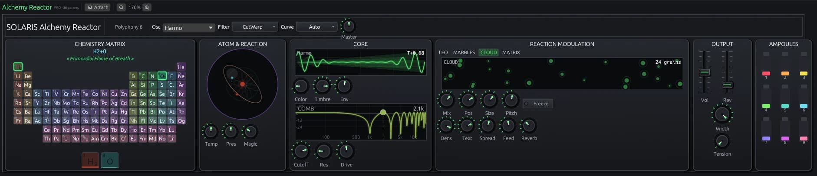This screenshot has width=817, height=176.
Task: Click the Master knob
Action: [349, 26]
